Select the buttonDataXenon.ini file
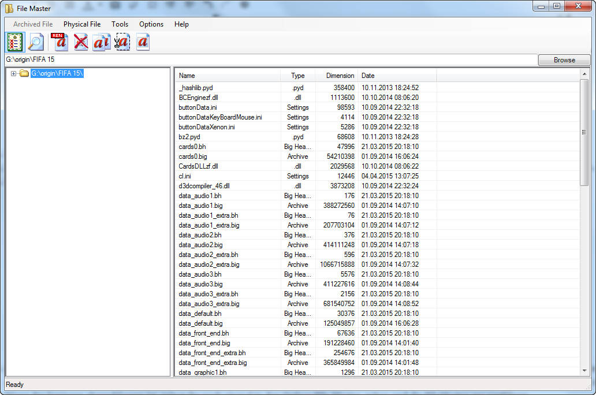This screenshot has width=596, height=395. (x=206, y=128)
